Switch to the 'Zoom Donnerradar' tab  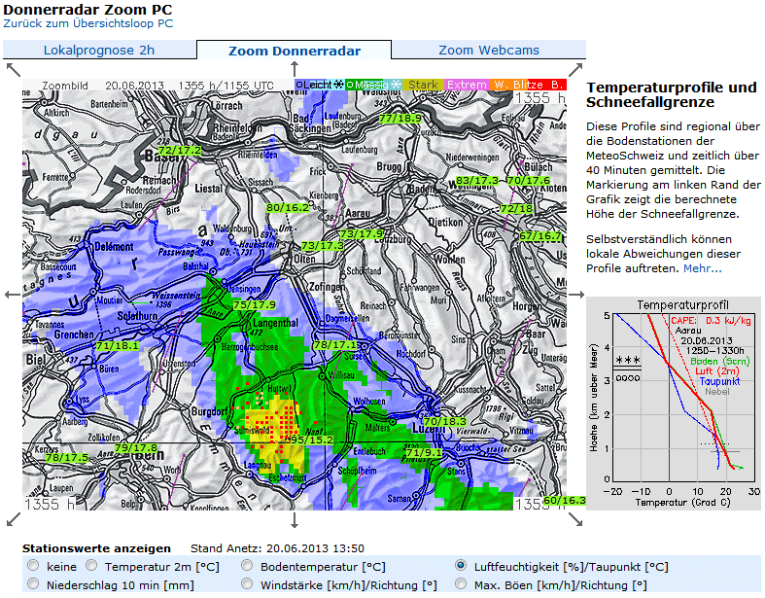pos(295,51)
